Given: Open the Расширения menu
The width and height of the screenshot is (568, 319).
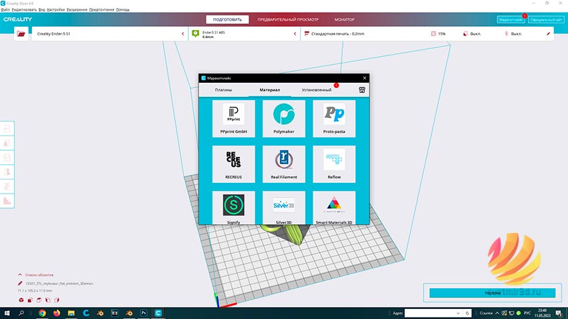Looking at the screenshot, I should point(77,10).
